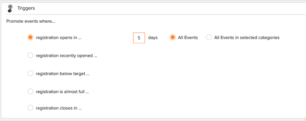Screen dimensions: 306x121
Task: Select the registration opens in radio button
Action: tap(30, 37)
